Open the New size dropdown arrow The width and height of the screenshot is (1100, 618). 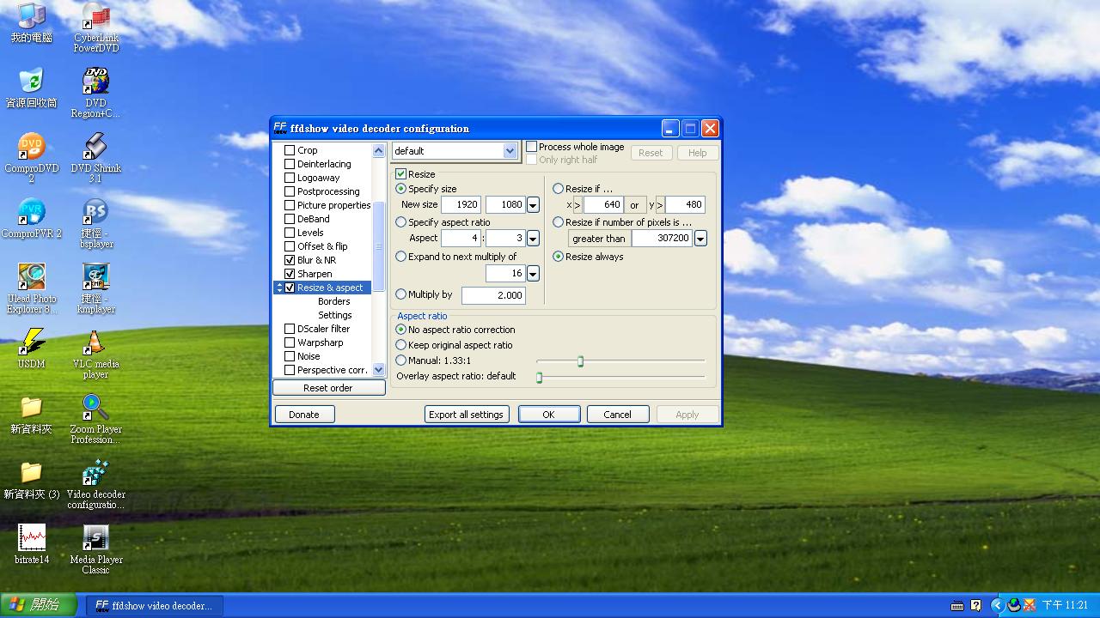point(533,205)
